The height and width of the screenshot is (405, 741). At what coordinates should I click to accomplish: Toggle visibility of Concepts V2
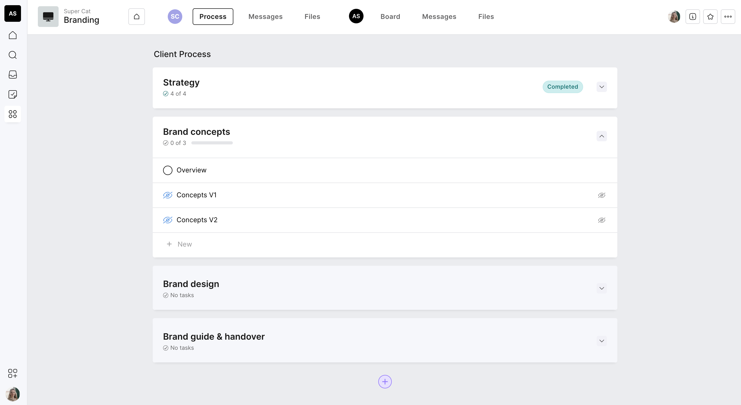[602, 220]
